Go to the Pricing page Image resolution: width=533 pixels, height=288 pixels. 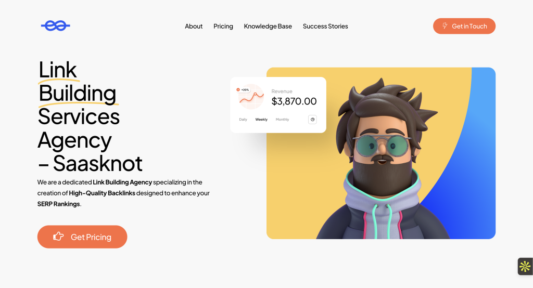point(223,26)
